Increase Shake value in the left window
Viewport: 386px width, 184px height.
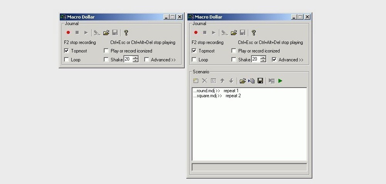136,57
